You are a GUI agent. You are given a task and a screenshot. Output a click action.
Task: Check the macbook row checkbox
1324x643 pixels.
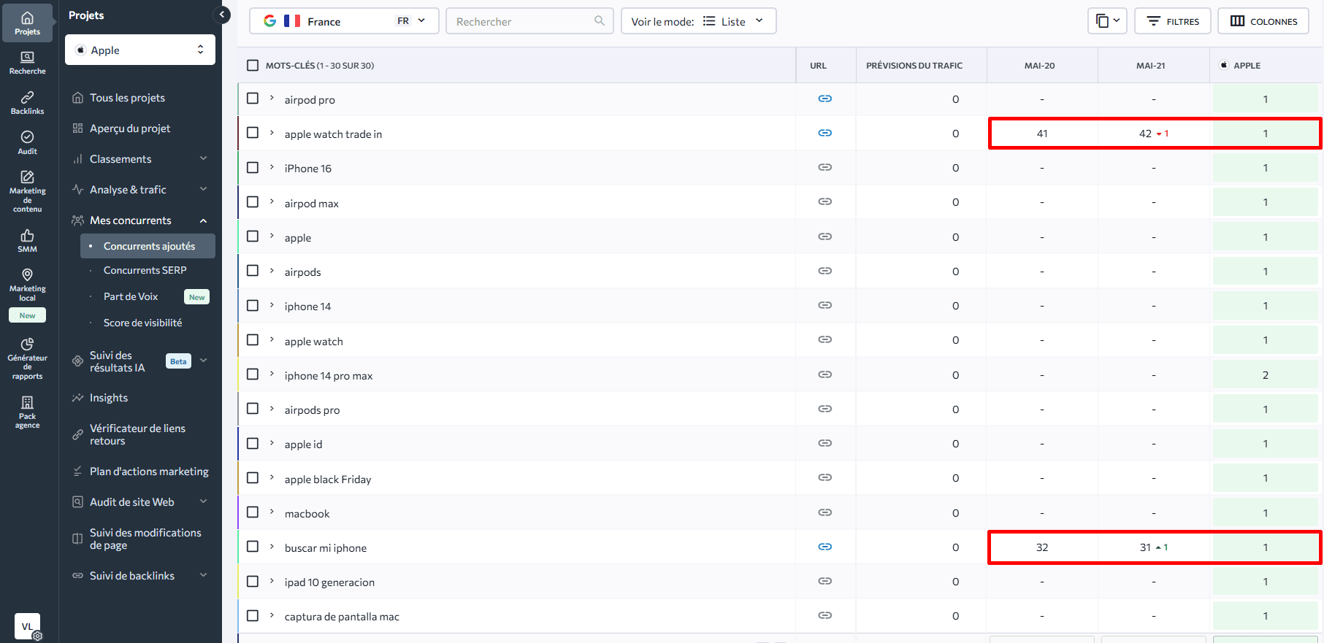coord(253,512)
